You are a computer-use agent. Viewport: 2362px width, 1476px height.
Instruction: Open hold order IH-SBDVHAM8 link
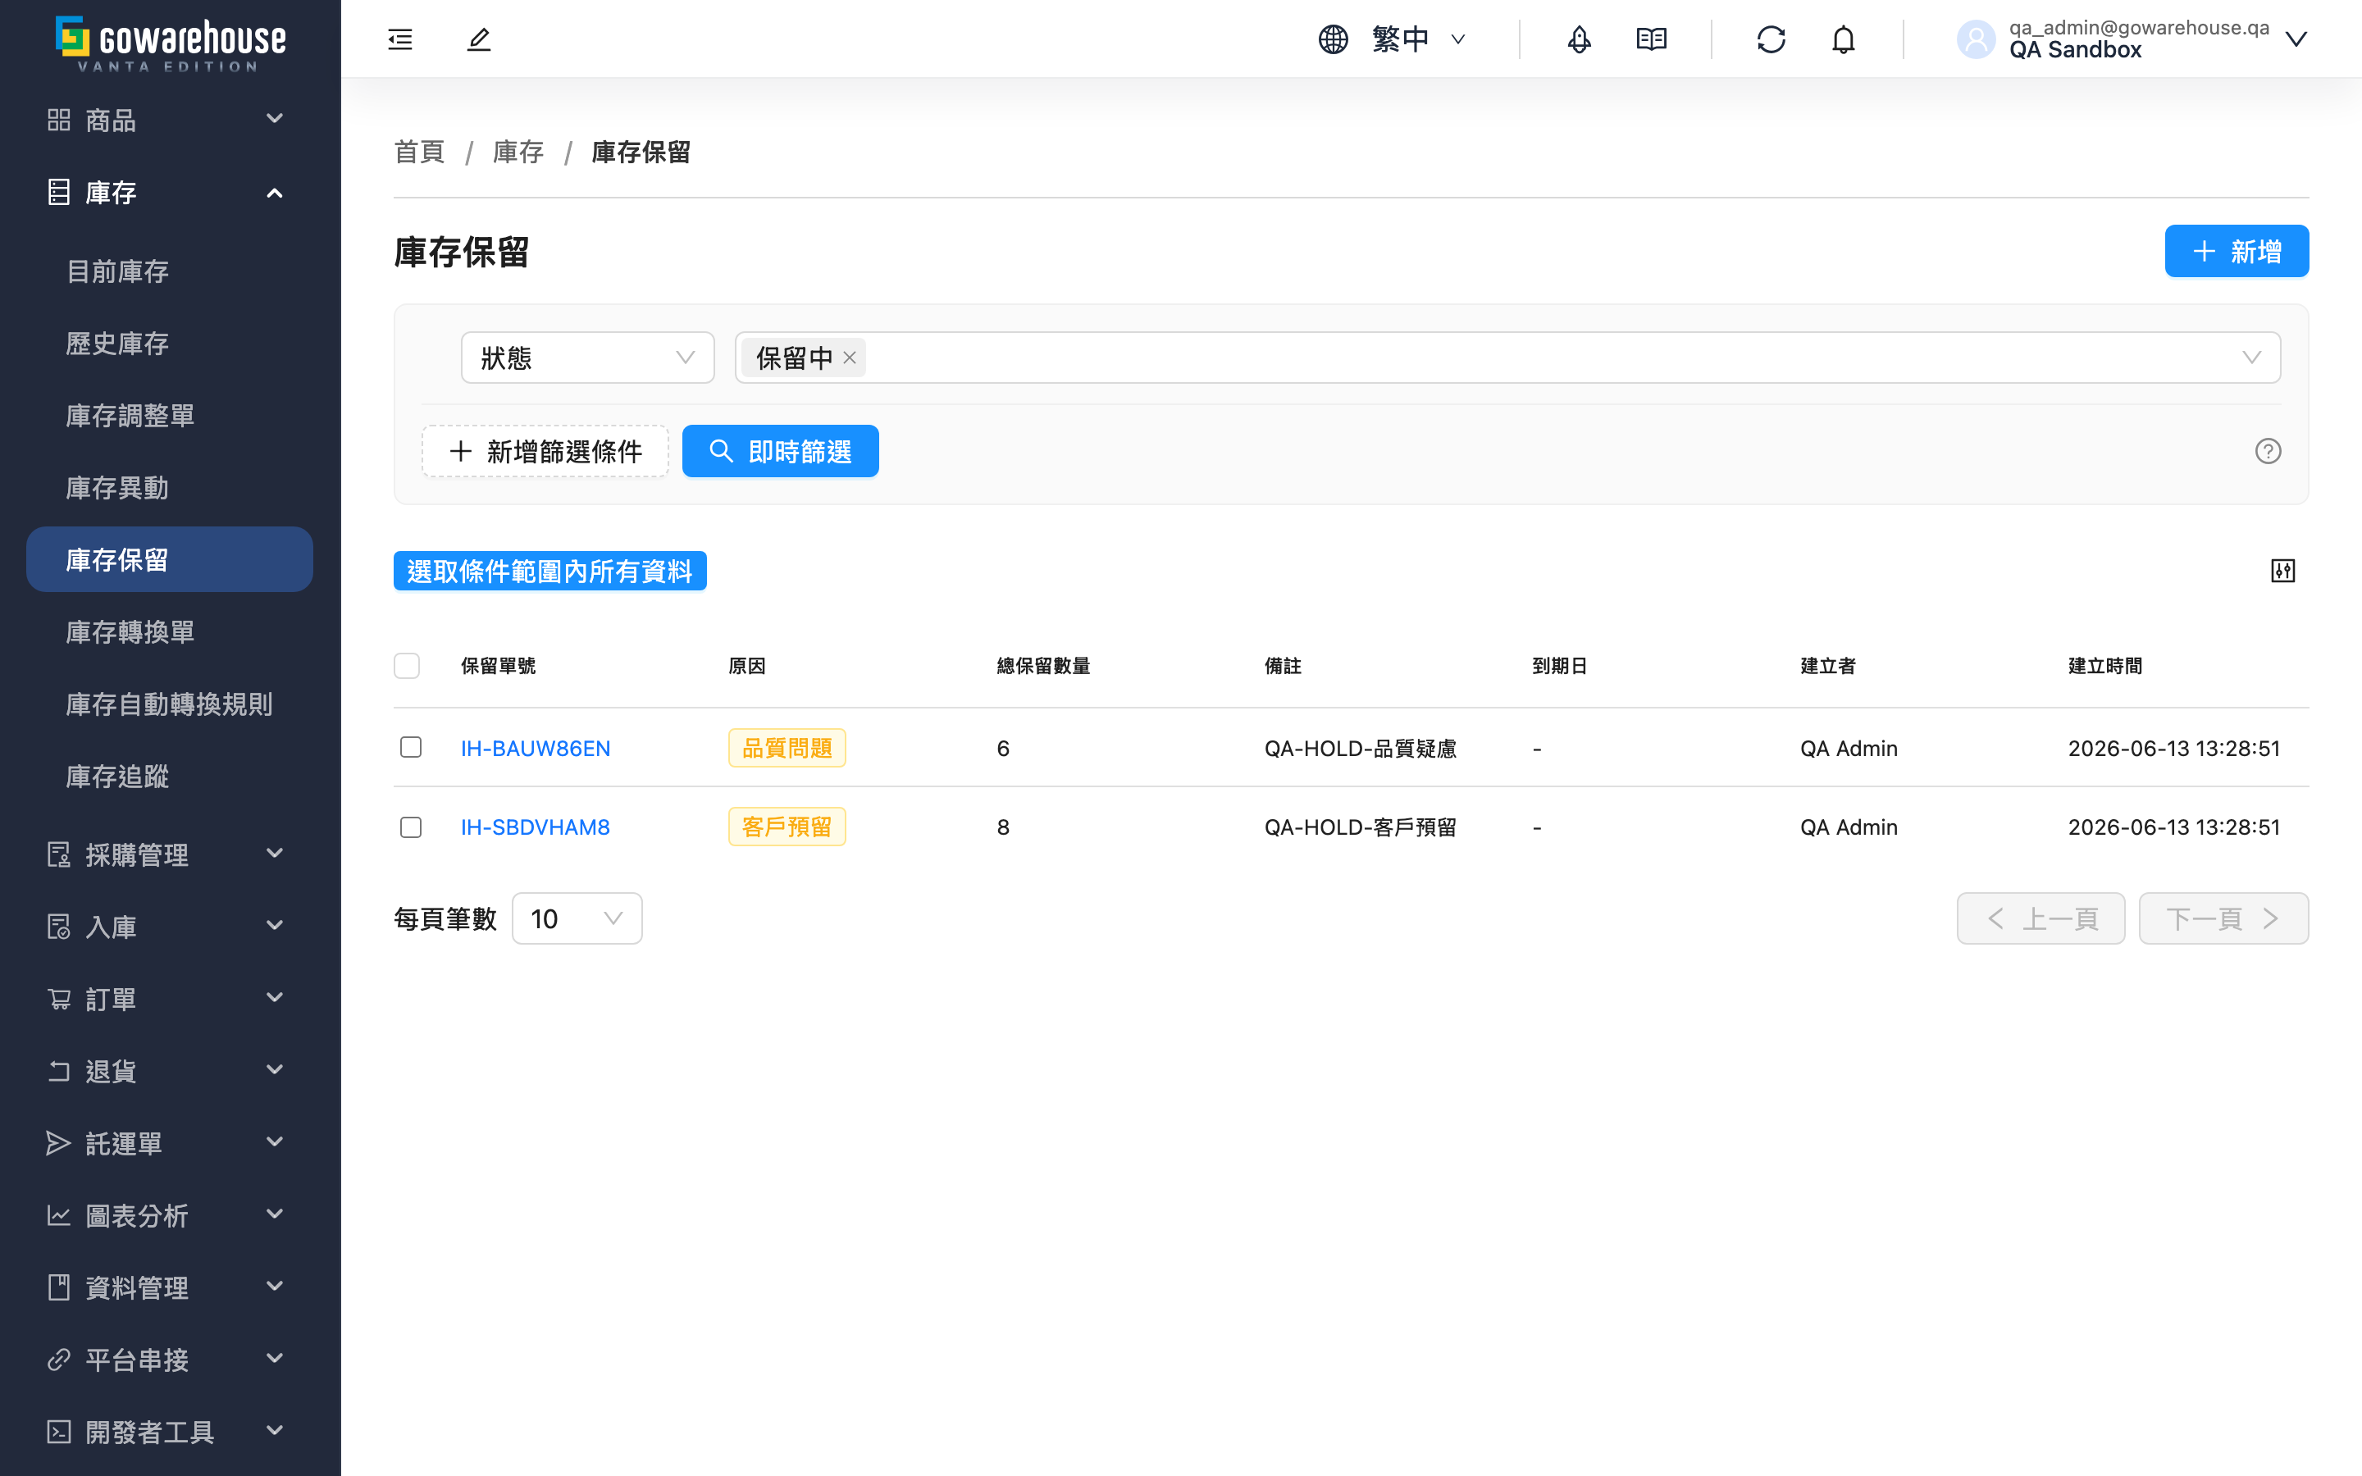536,828
